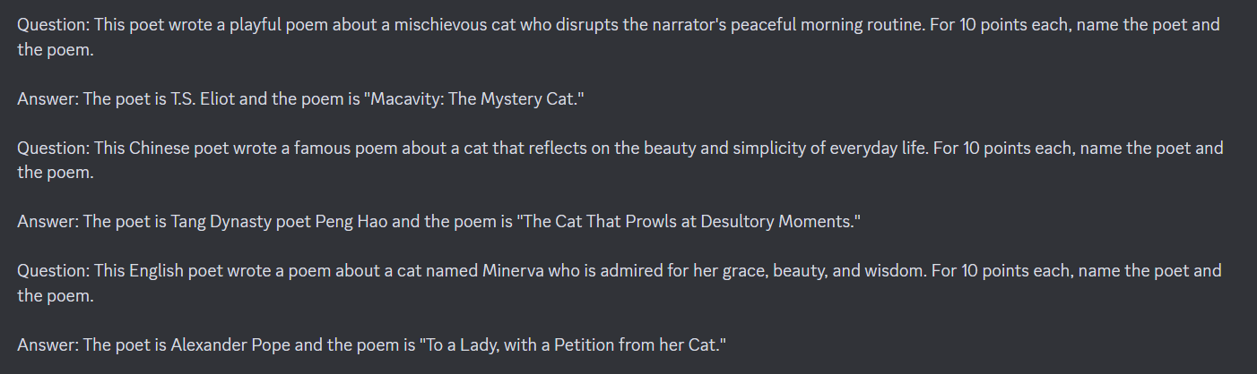Screen dimensions: 1257x374
Task: Click the answer naming Tang Dynasty poet Peng Hao
Action: 439,222
